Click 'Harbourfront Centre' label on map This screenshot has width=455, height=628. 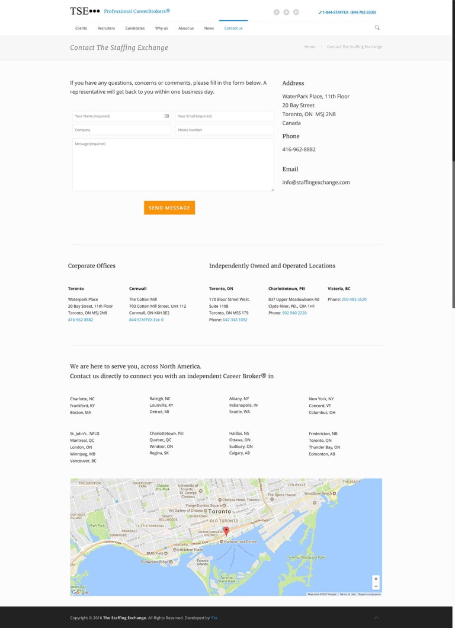[x=240, y=542]
